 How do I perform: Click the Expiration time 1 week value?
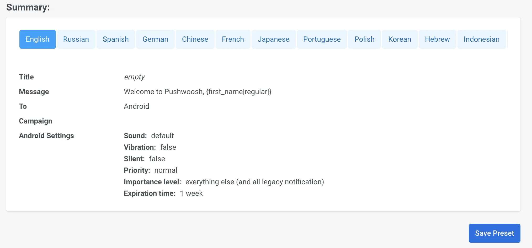click(191, 193)
